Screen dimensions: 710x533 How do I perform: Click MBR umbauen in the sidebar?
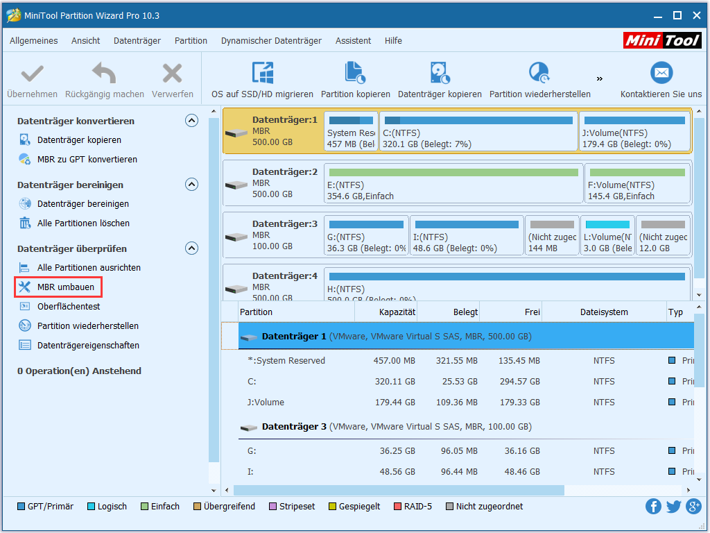click(66, 287)
